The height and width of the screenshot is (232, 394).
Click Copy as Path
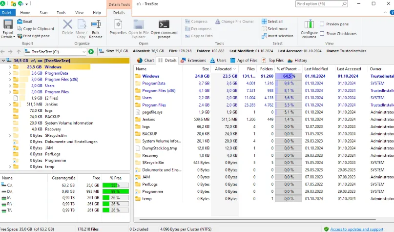[199, 36]
